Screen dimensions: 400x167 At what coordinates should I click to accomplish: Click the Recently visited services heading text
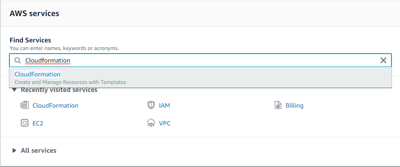click(x=59, y=90)
